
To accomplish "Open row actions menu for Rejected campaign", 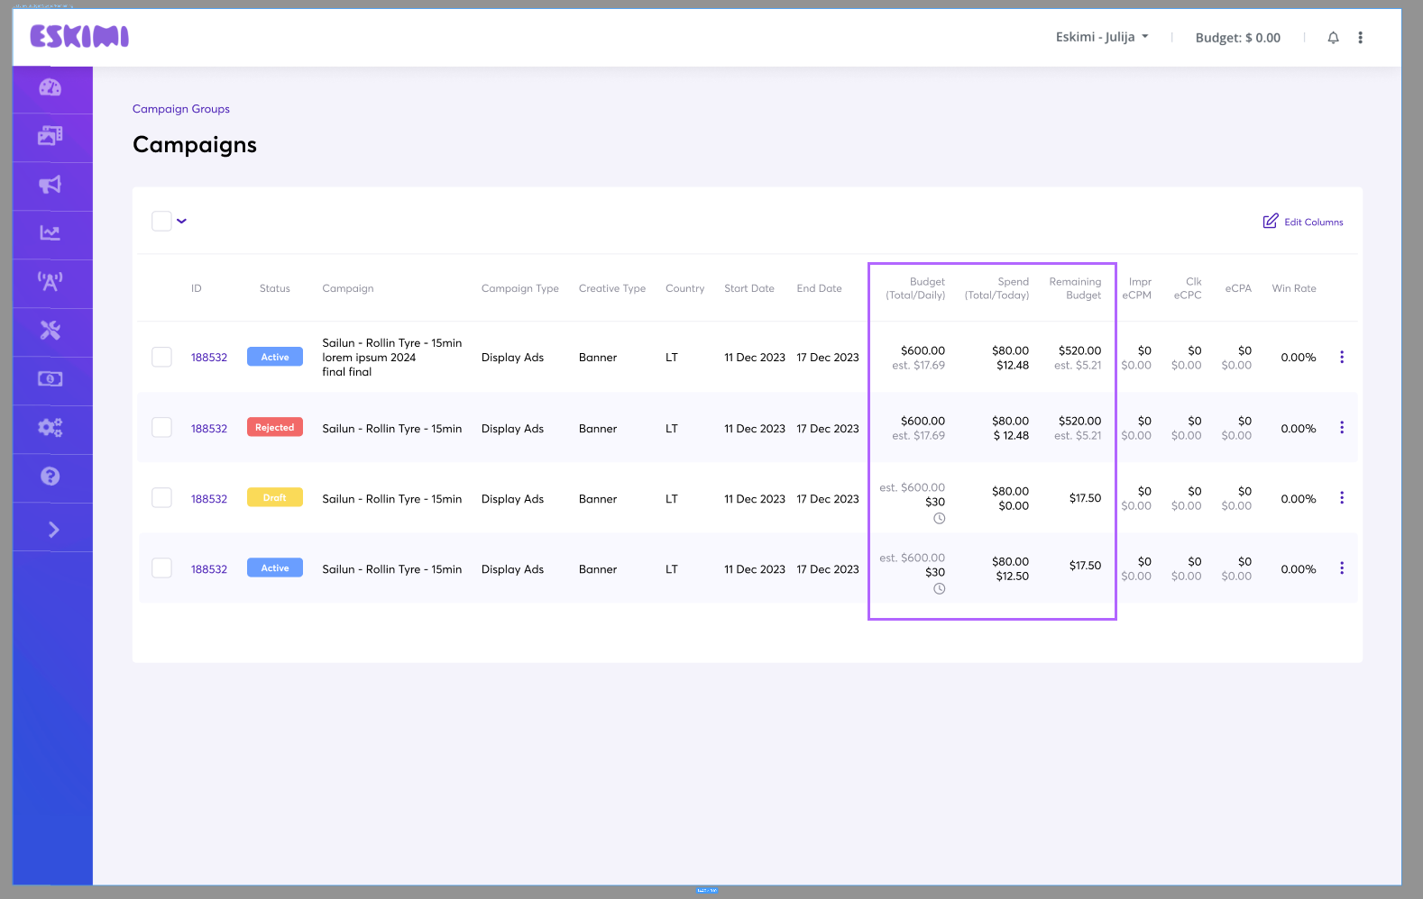I will click(1342, 427).
